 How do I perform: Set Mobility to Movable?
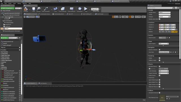[x=174, y=32]
